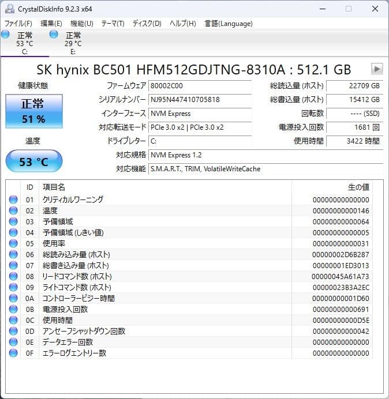Click the 正常 51 % health status button

coord(34,111)
